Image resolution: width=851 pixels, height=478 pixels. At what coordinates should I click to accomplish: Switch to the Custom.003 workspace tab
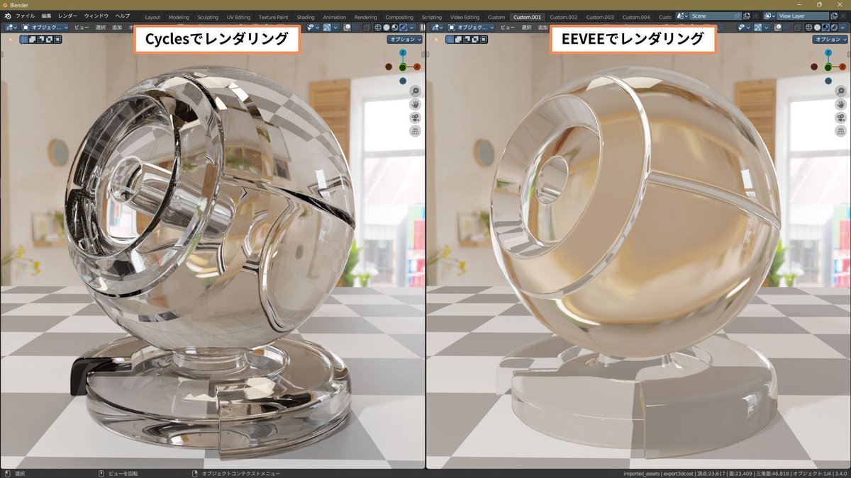(600, 17)
